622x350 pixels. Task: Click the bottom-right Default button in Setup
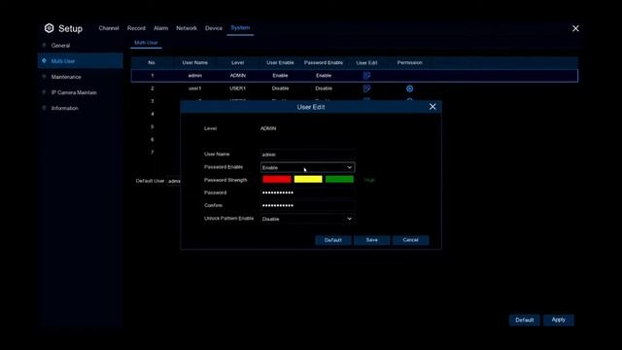coord(525,320)
